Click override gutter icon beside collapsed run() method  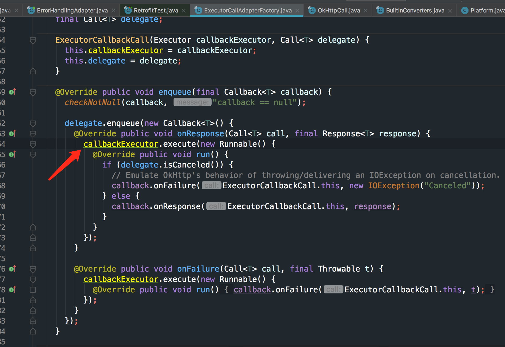12,290
